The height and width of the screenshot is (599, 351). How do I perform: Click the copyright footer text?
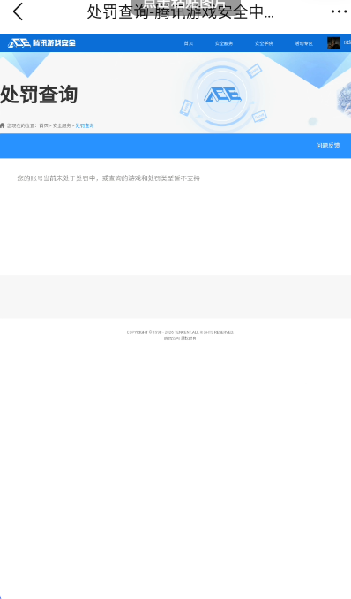tap(180, 332)
